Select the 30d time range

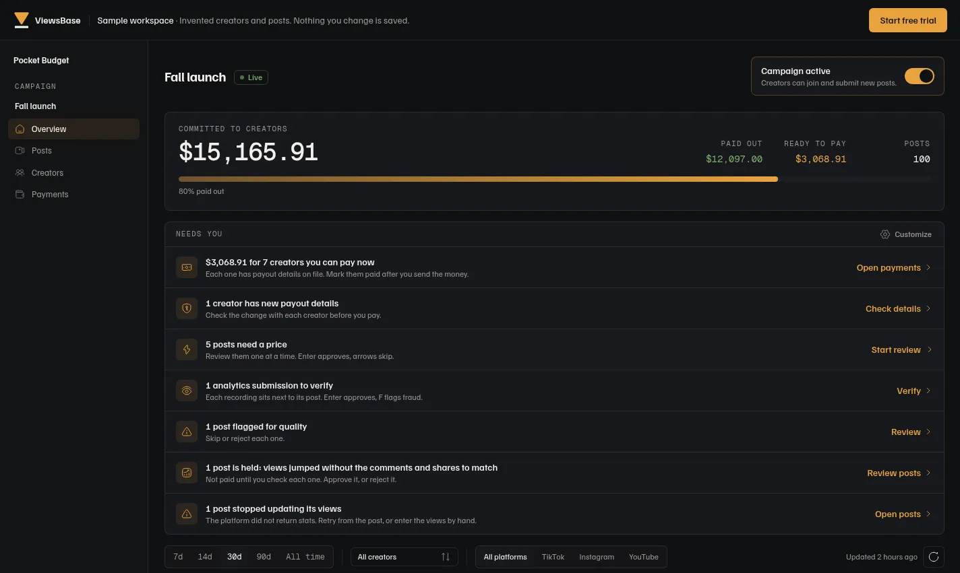pos(235,557)
